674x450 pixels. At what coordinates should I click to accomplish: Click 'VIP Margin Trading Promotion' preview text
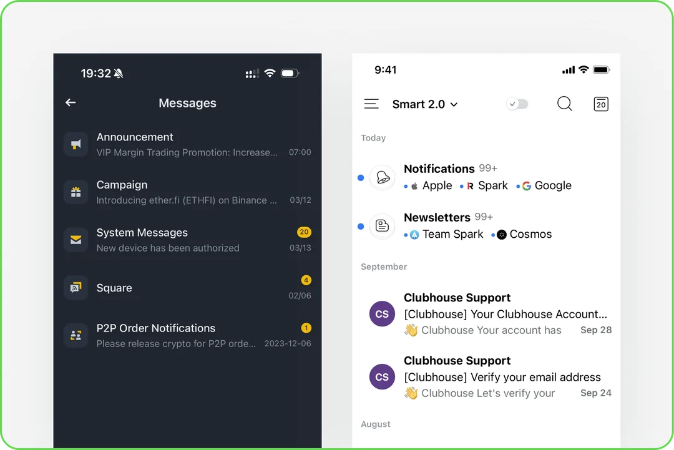coord(187,152)
